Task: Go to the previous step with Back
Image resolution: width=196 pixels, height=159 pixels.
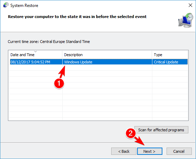Action: pyautogui.click(x=124, y=151)
